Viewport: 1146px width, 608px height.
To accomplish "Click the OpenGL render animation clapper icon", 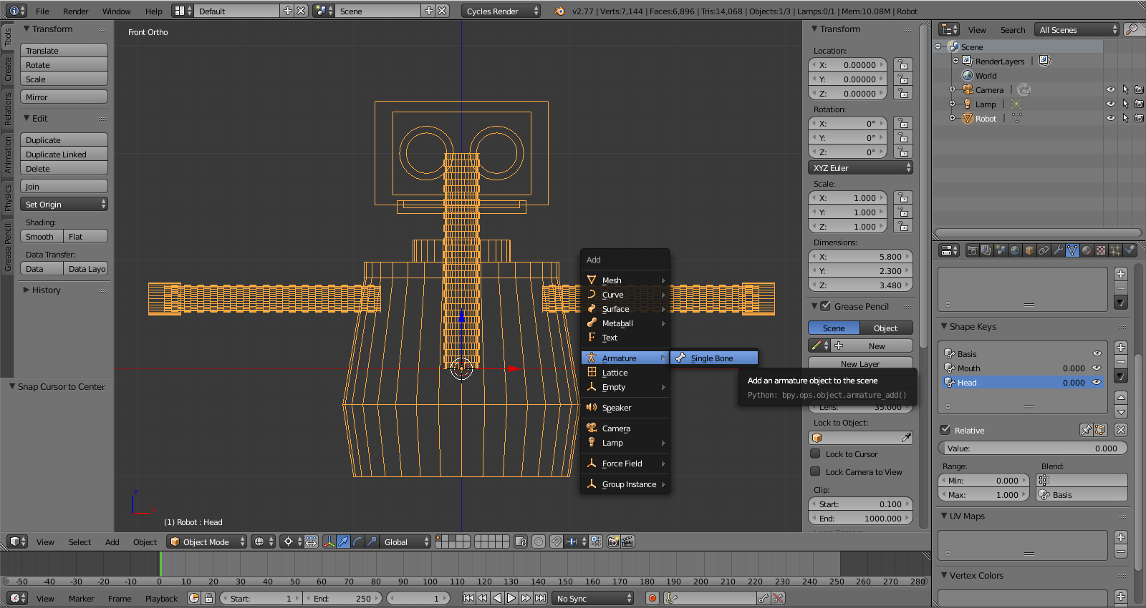I will tap(627, 541).
